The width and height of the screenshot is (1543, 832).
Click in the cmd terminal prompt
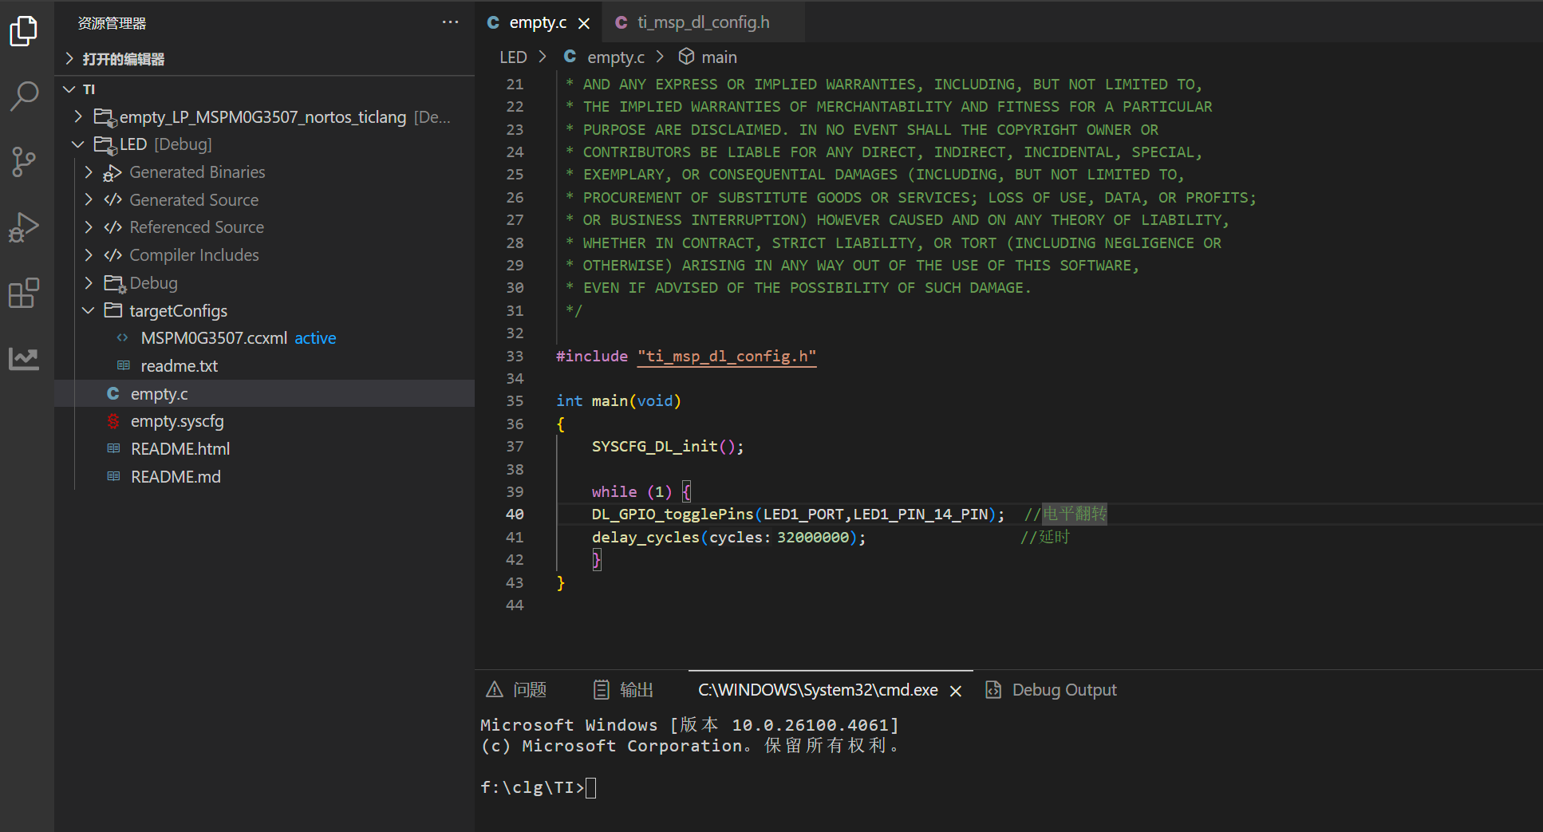pos(591,788)
